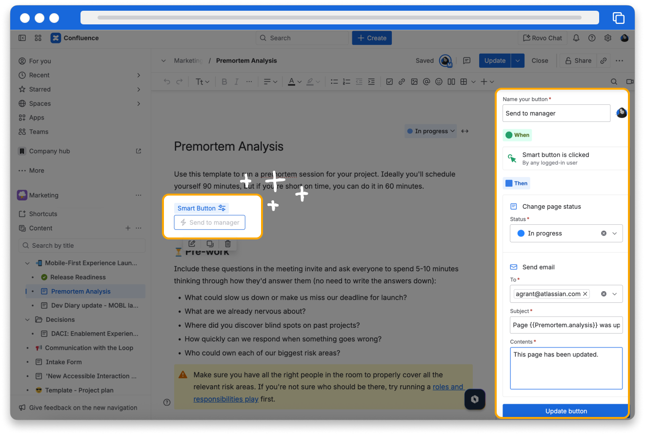Viewport: 645px width, 435px height.
Task: Toggle bold formatting
Action: pyautogui.click(x=224, y=82)
